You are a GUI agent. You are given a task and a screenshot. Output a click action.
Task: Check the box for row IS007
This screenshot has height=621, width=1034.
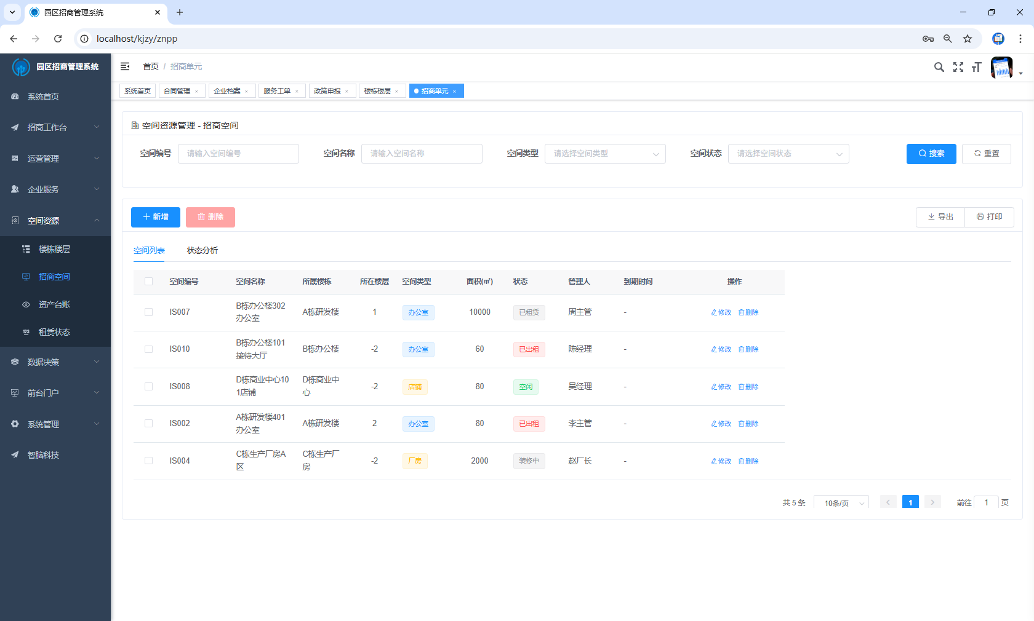148,312
